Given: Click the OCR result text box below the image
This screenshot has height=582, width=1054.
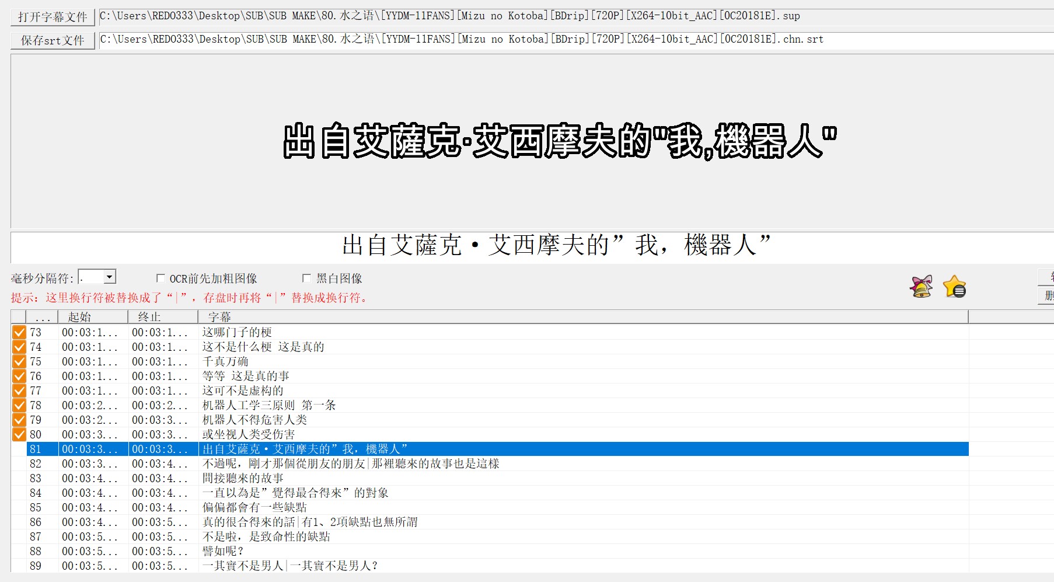Looking at the screenshot, I should [x=532, y=247].
